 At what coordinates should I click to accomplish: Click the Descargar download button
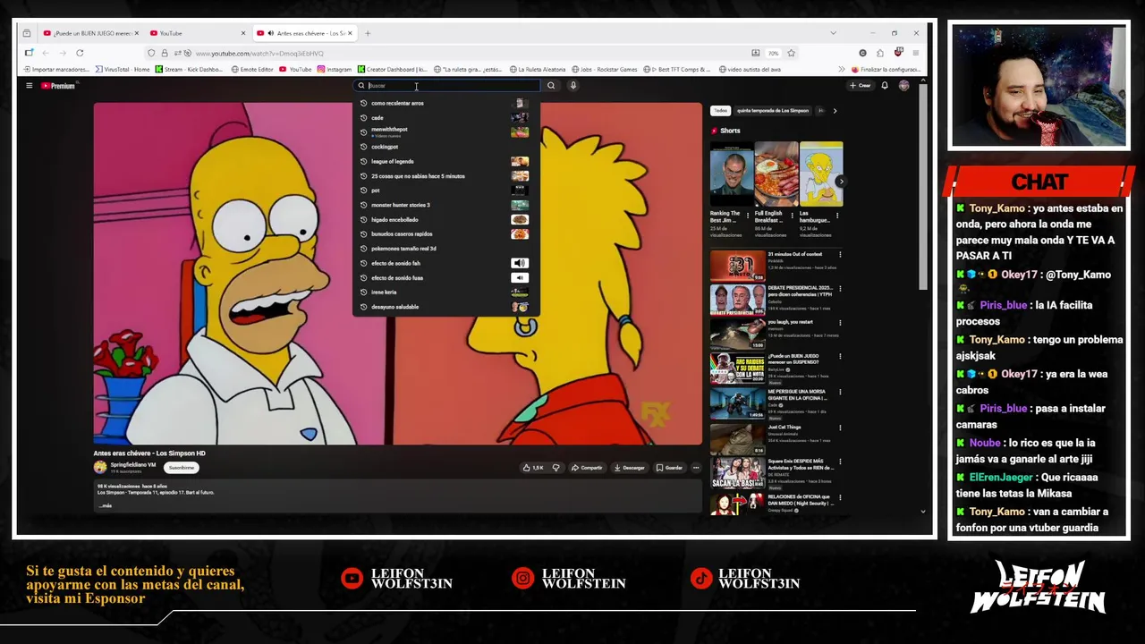630,468
